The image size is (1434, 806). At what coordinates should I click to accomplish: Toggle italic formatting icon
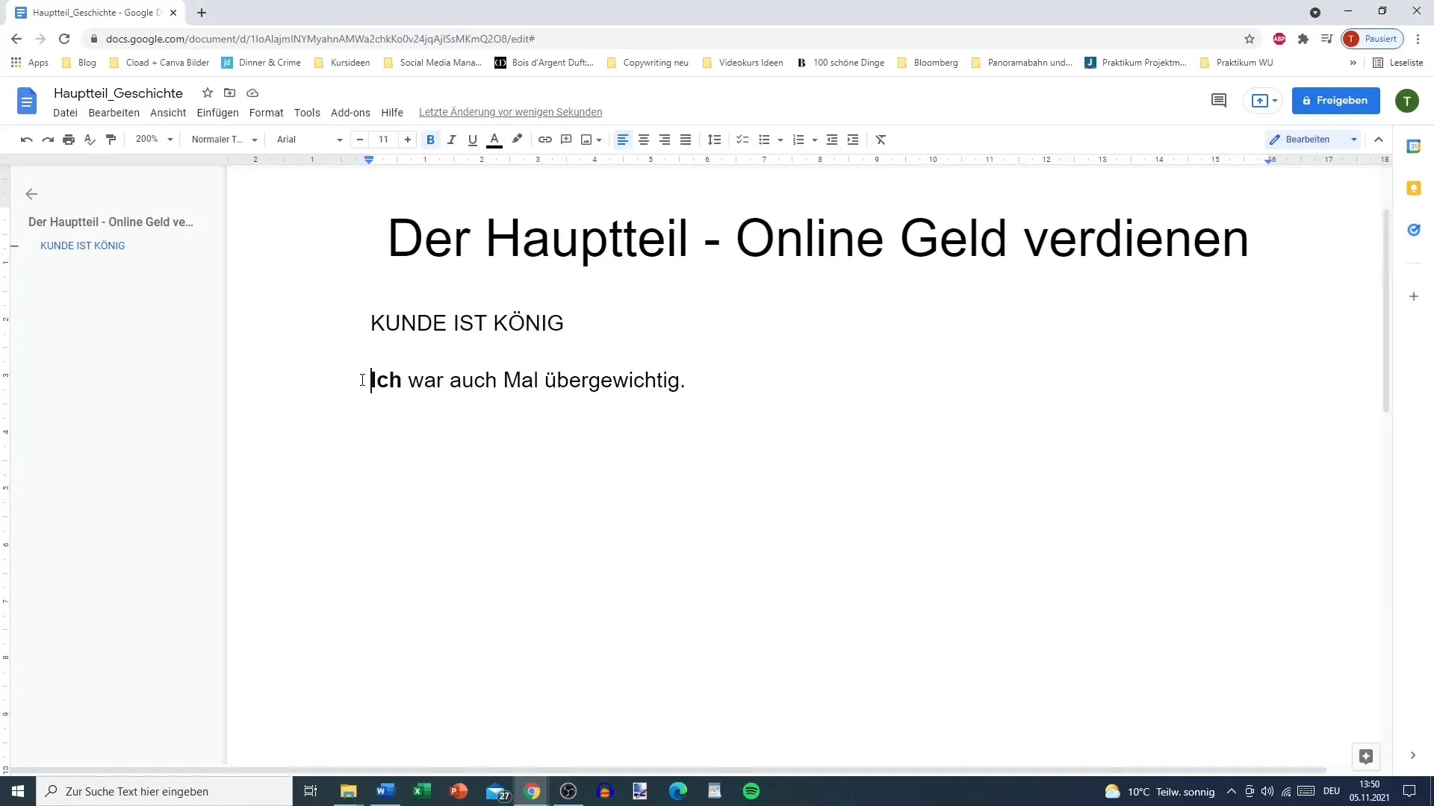click(452, 139)
